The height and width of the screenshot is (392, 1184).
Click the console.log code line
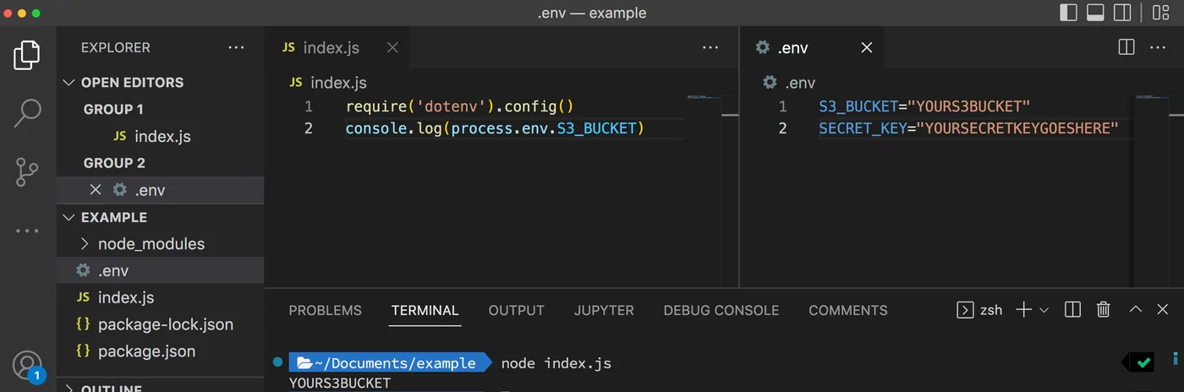click(x=495, y=128)
